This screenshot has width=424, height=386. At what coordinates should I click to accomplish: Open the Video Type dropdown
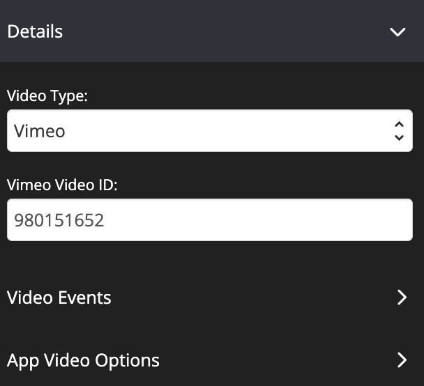pos(210,131)
